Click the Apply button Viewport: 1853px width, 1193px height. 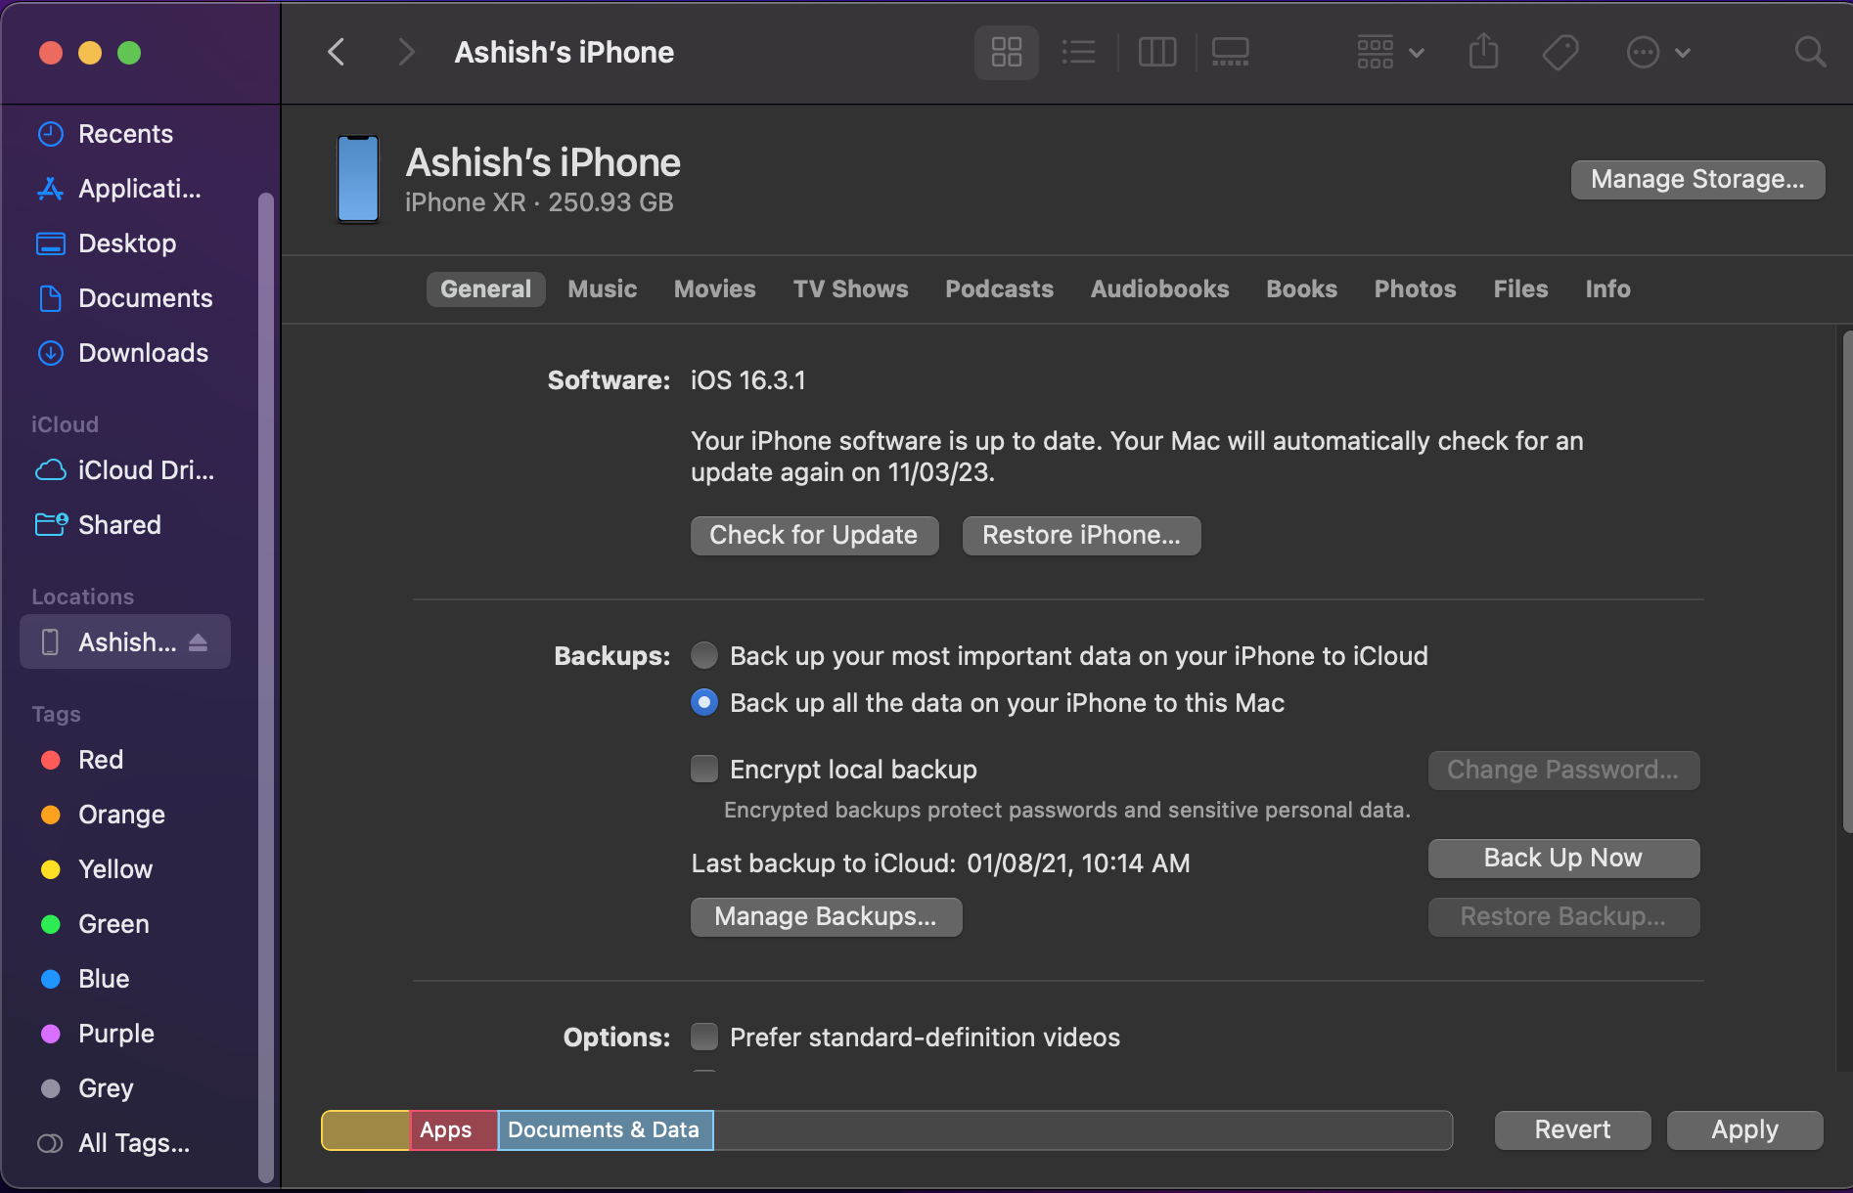1744,1130
